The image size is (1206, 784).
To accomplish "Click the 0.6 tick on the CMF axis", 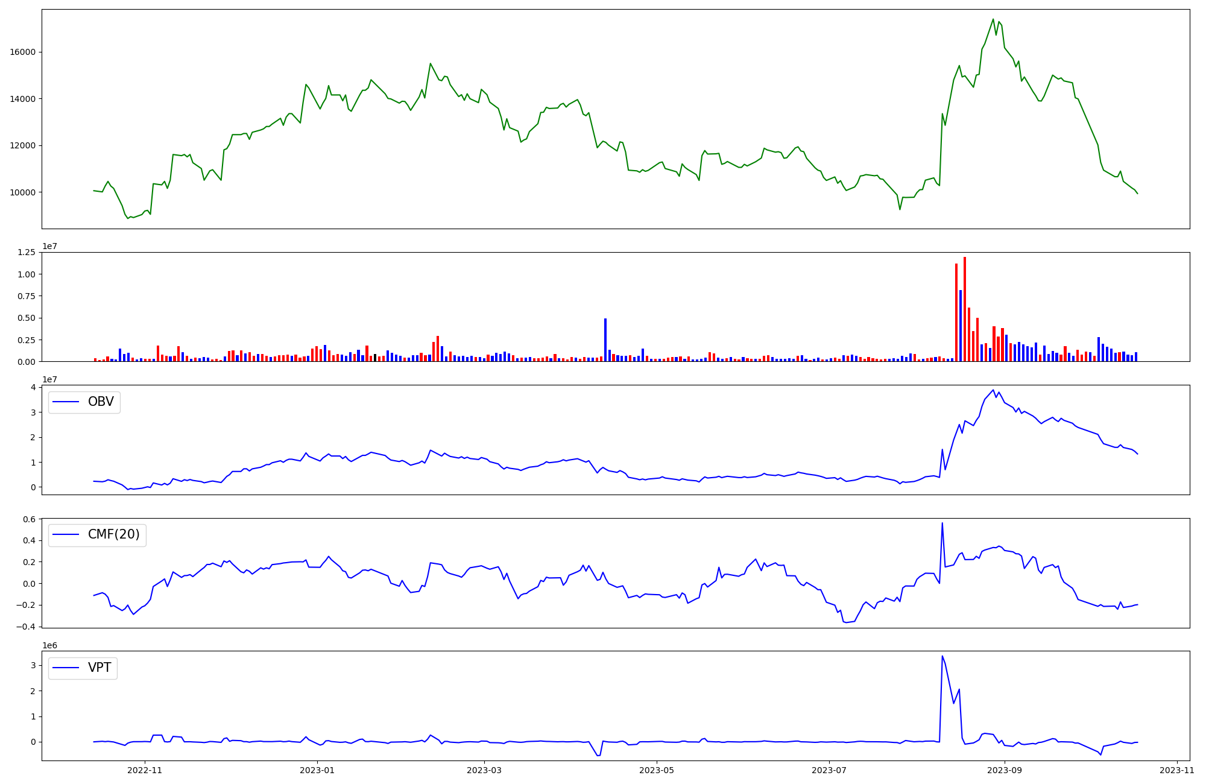I will click(30, 519).
